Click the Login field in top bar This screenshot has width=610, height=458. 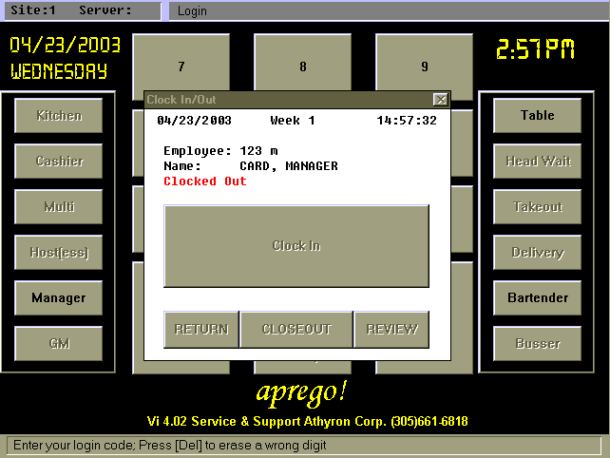pyautogui.click(x=389, y=10)
